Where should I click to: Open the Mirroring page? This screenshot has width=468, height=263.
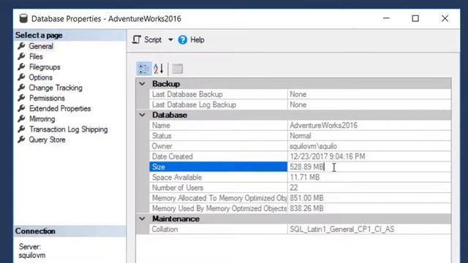[x=42, y=119]
